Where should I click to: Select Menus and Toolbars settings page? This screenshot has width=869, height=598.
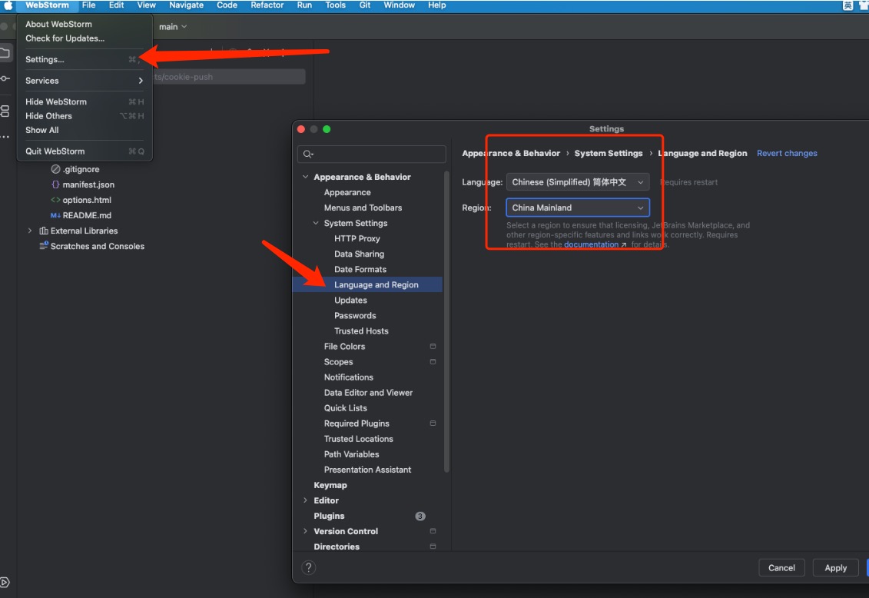363,208
